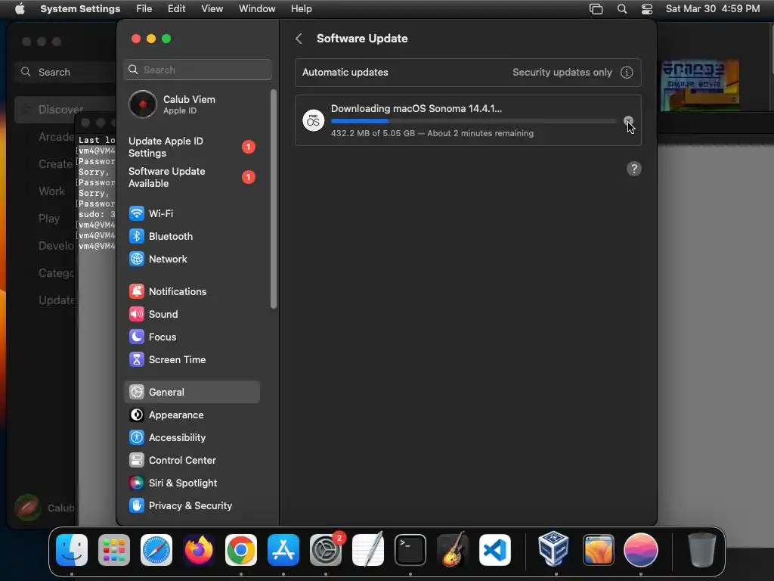The image size is (774, 581).
Task: Launch VirtualBox from the Dock
Action: [x=553, y=548]
